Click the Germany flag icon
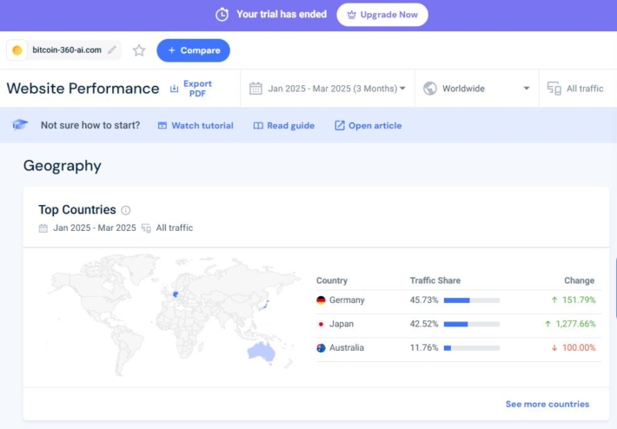 click(x=321, y=300)
